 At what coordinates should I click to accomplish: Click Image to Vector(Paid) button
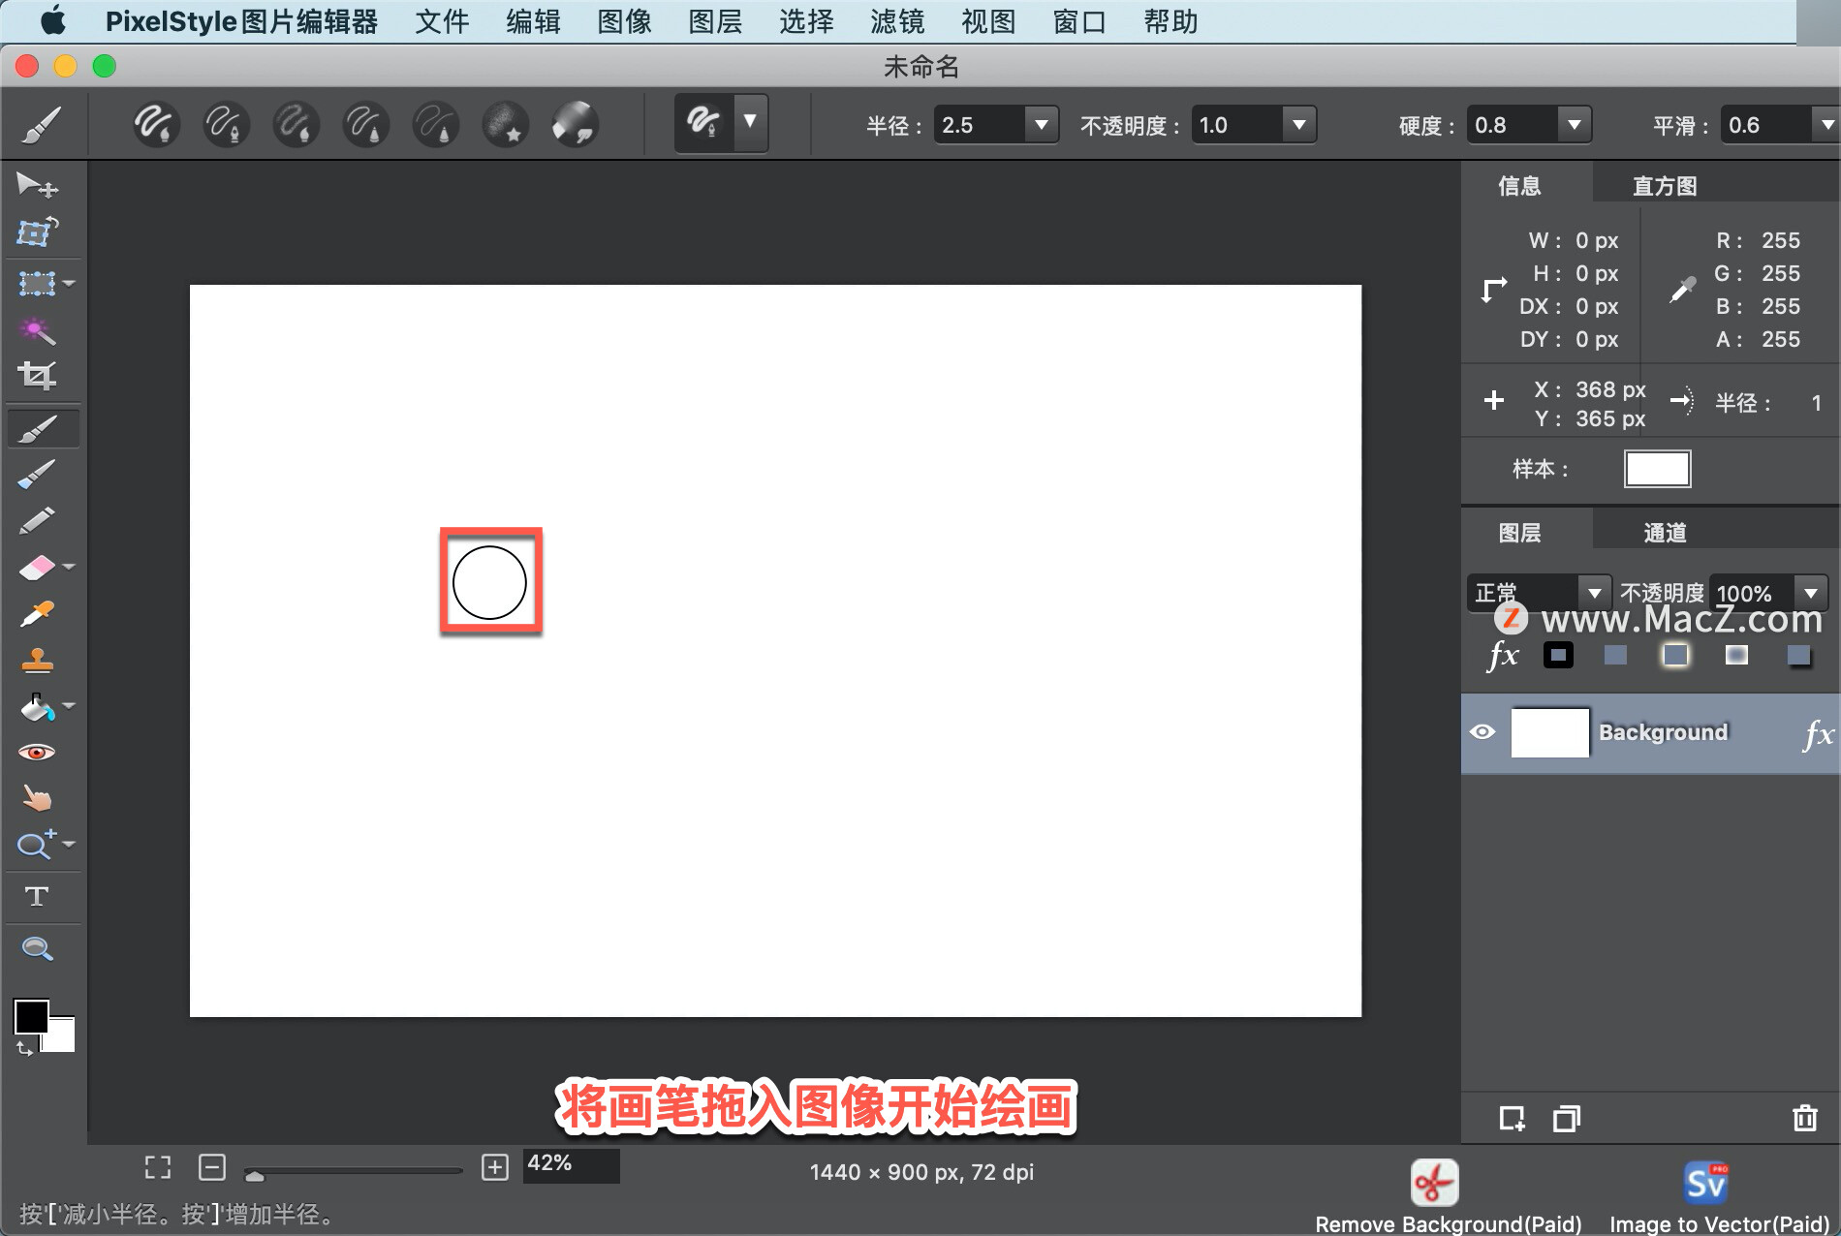coord(1704,1183)
